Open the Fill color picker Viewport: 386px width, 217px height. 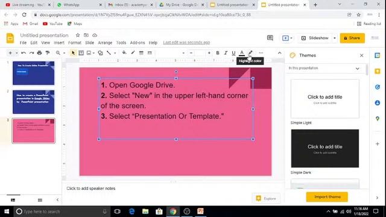[124, 52]
